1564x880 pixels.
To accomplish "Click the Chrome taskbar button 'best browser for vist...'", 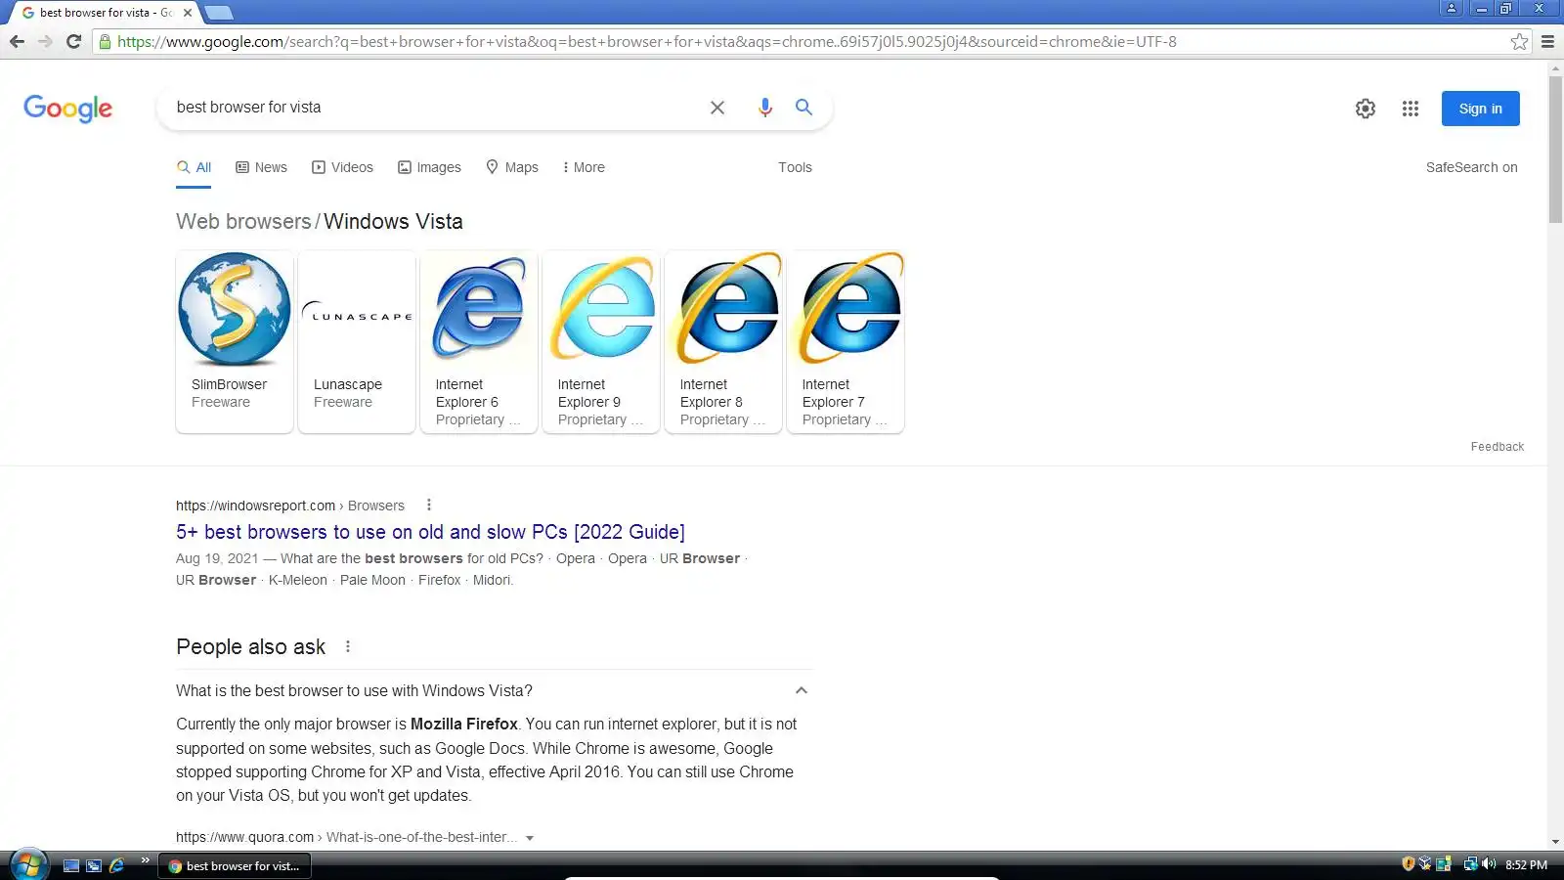I will click(235, 866).
